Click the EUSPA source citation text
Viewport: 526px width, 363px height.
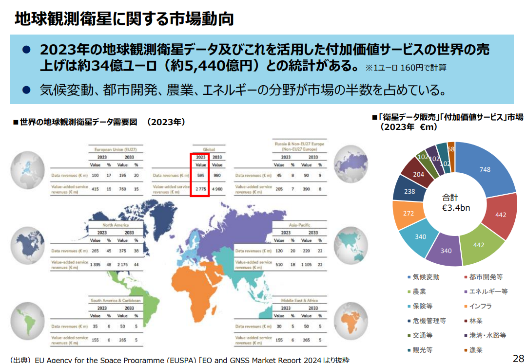click(180, 359)
